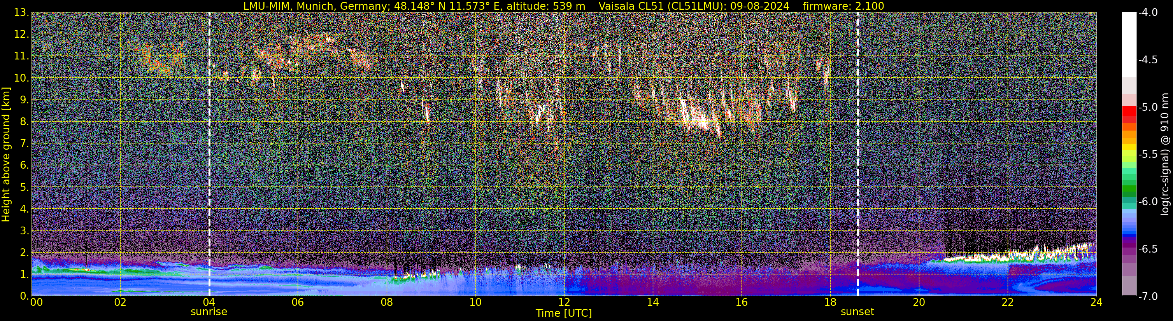
Task: Click the time axis tick label '08'
Action: (x=386, y=302)
